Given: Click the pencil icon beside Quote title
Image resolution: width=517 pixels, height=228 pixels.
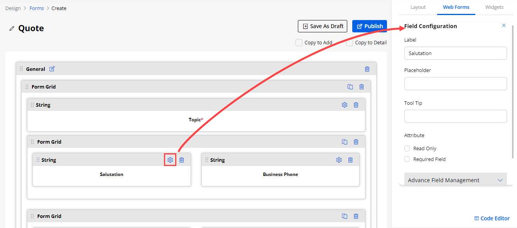Looking at the screenshot, I should point(12,28).
